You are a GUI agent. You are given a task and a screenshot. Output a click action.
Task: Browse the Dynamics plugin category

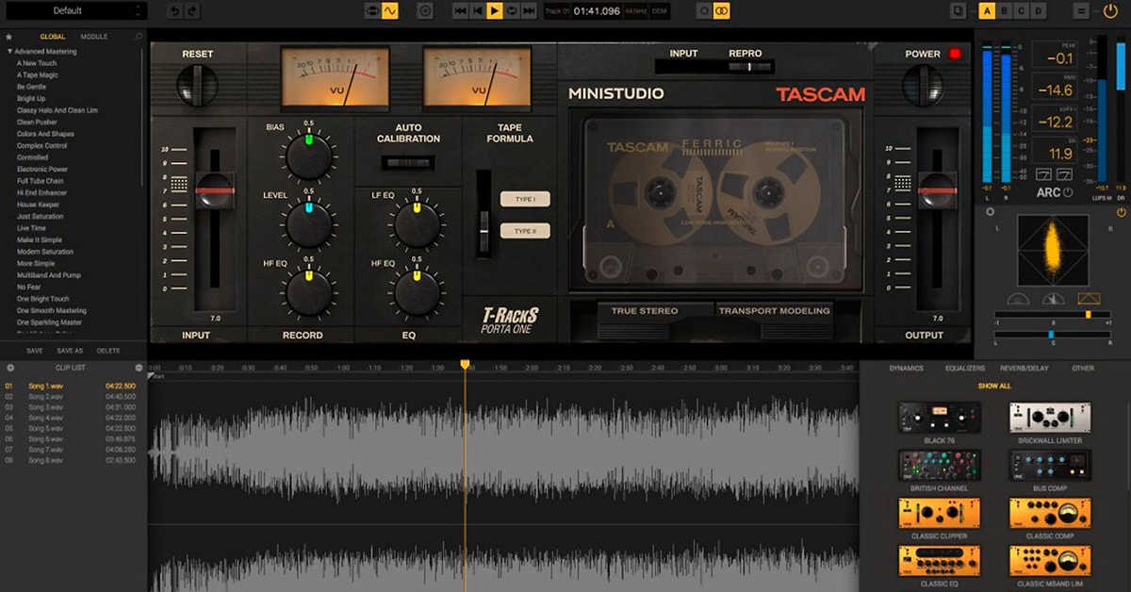tap(907, 368)
